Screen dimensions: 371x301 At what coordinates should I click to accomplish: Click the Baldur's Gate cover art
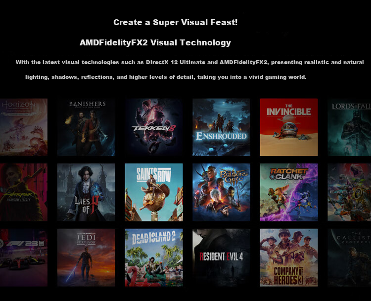click(221, 192)
